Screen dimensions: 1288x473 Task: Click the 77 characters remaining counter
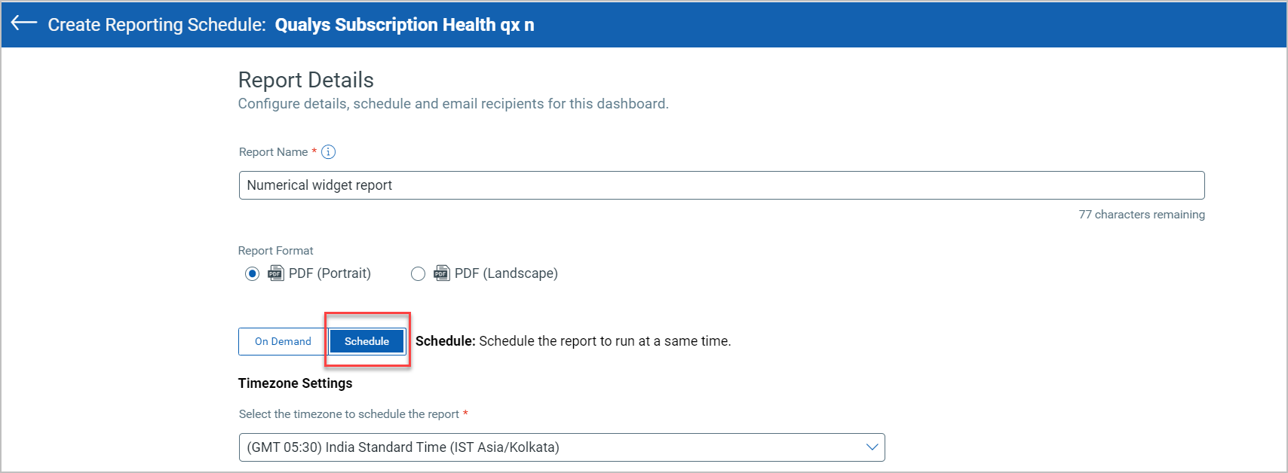point(1142,215)
